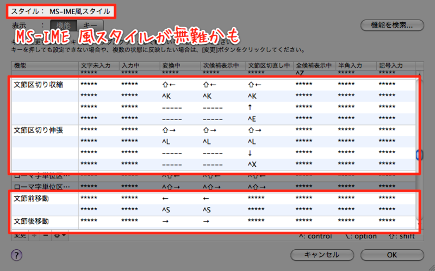435x271 pixels.
Task: Click ⇧→ in 次候補表示中 column of 文節区切り伸張
Action: pos(209,130)
